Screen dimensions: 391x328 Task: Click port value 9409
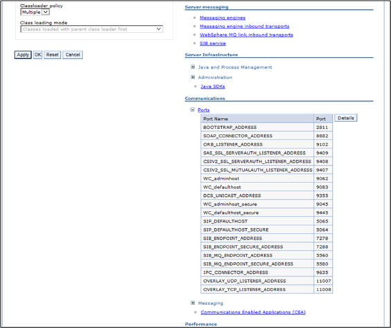click(322, 153)
